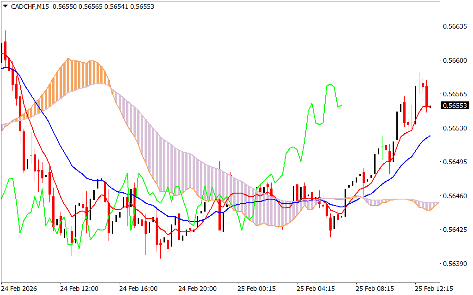Select the 24 Feb 16:00 time label
The height and width of the screenshot is (295, 473).
(x=138, y=289)
